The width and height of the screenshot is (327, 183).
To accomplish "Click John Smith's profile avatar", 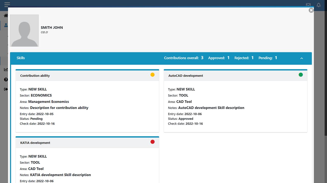I will [x=24, y=30].
